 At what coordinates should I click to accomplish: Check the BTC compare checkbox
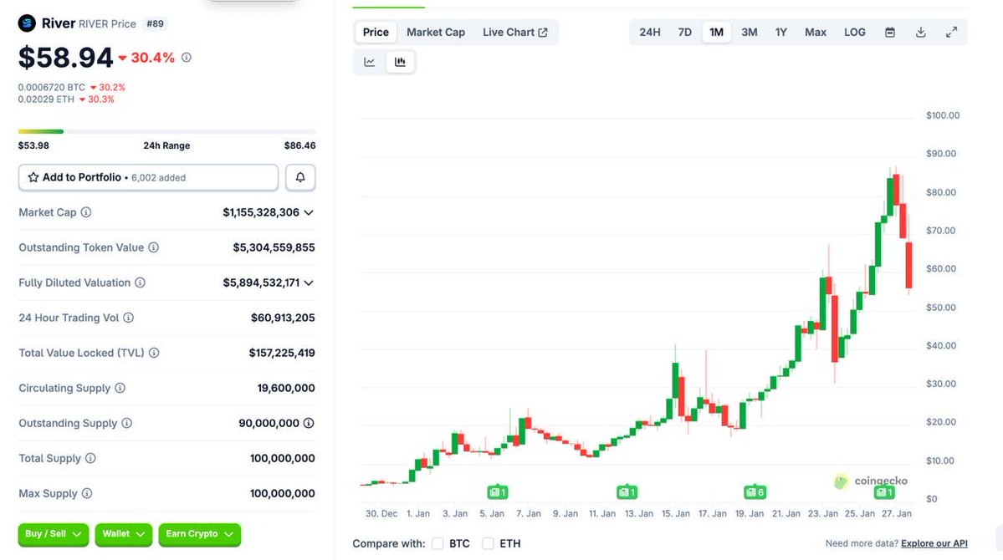coord(438,544)
